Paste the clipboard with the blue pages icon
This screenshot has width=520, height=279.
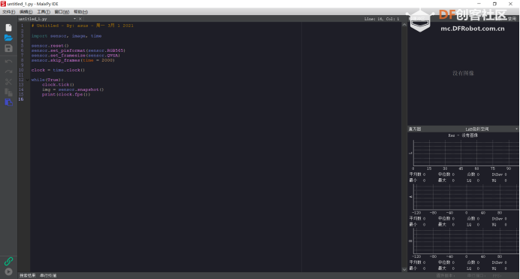(8, 102)
